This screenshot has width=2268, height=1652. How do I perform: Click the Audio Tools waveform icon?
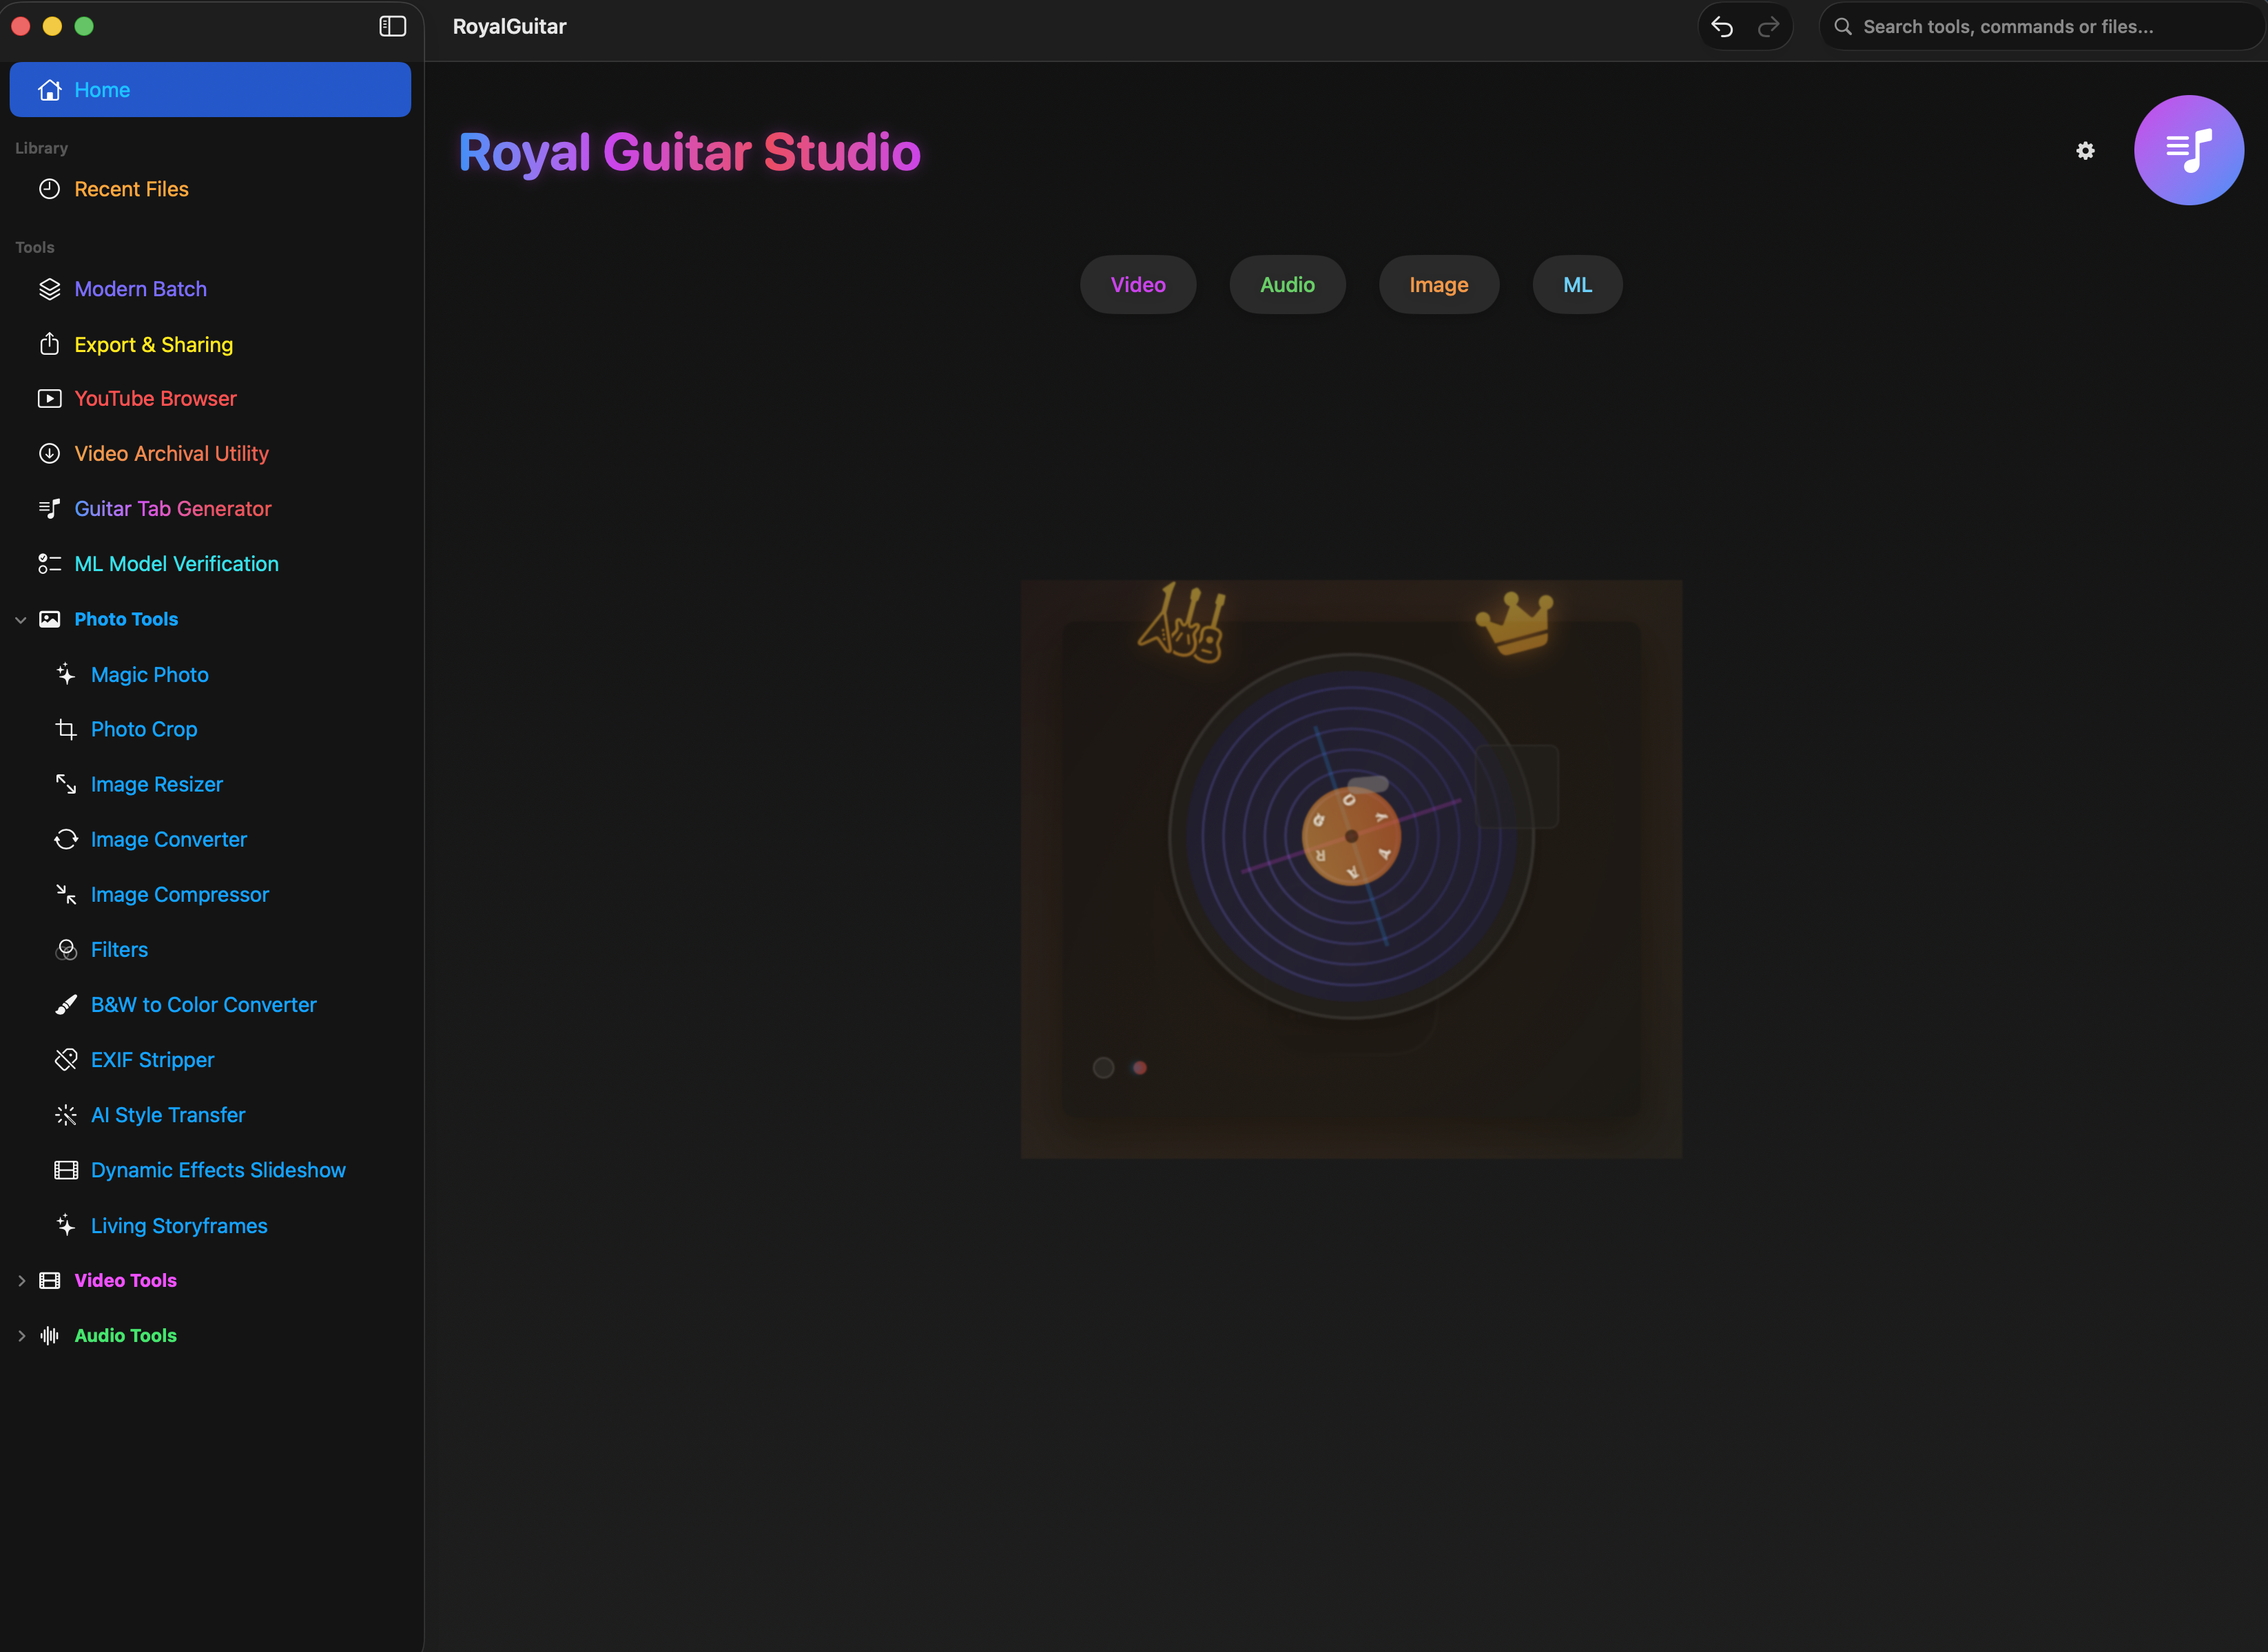click(49, 1335)
